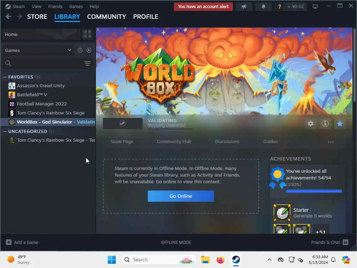This screenshot has width=357, height=268.
Task: Click the ACHIEVEMENTS heading
Action: [x=290, y=159]
